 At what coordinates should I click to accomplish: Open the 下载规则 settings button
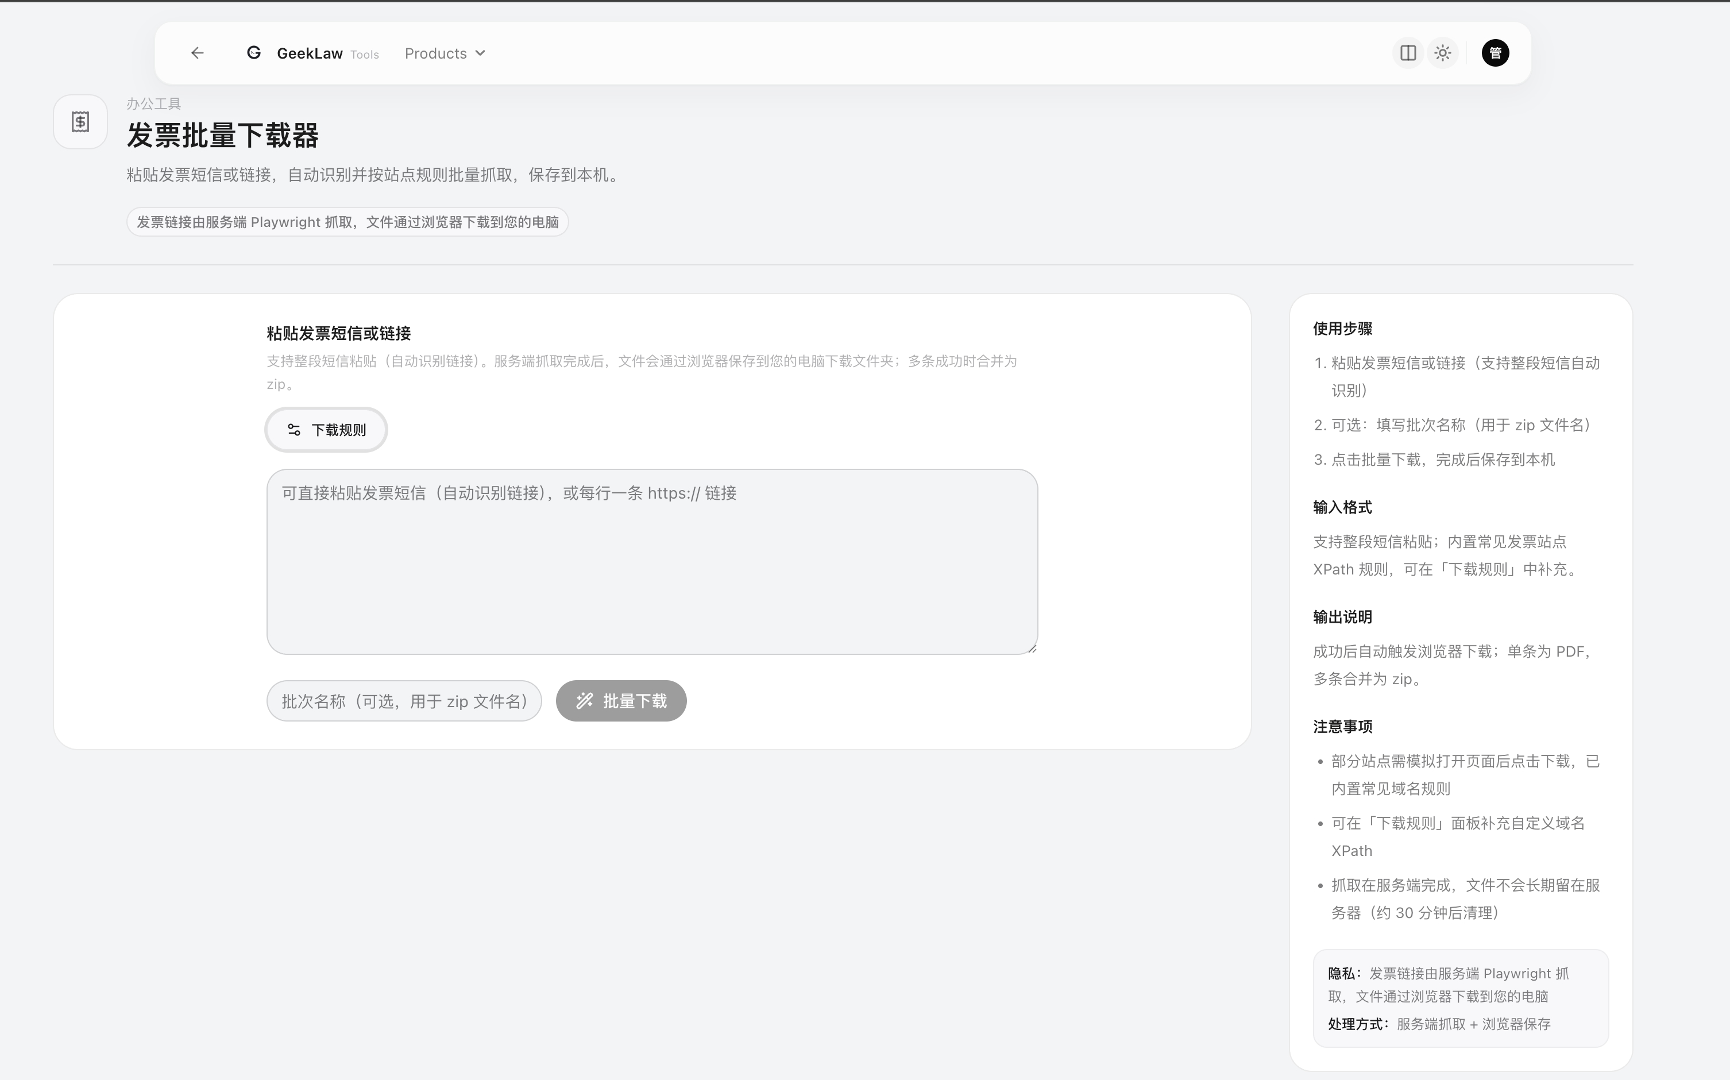[x=326, y=430]
